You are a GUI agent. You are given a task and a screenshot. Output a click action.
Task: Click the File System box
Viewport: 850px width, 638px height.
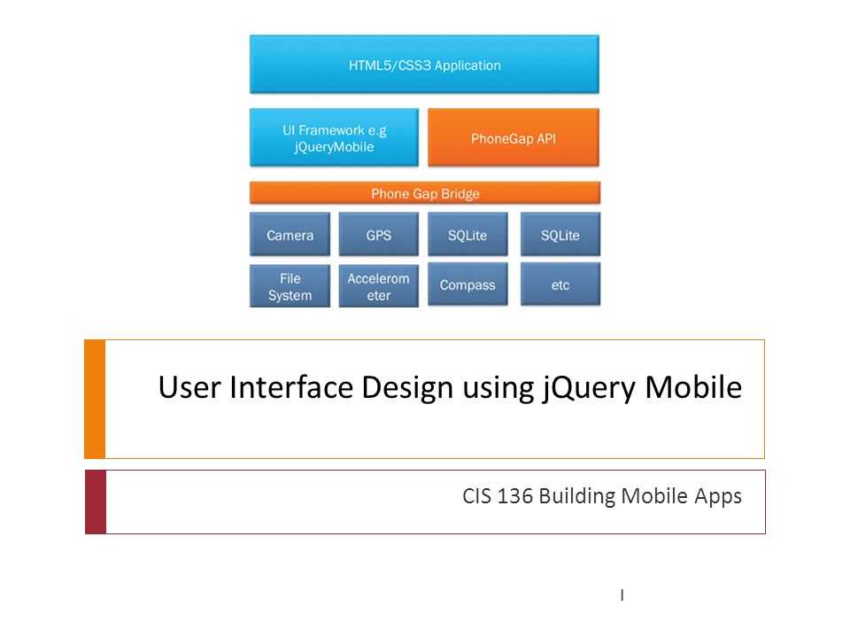290,286
